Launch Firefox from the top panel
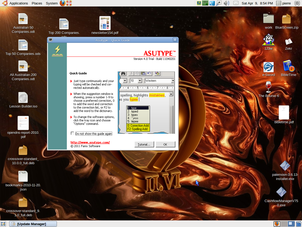This screenshot has height=227, width=302. coord(62,3)
